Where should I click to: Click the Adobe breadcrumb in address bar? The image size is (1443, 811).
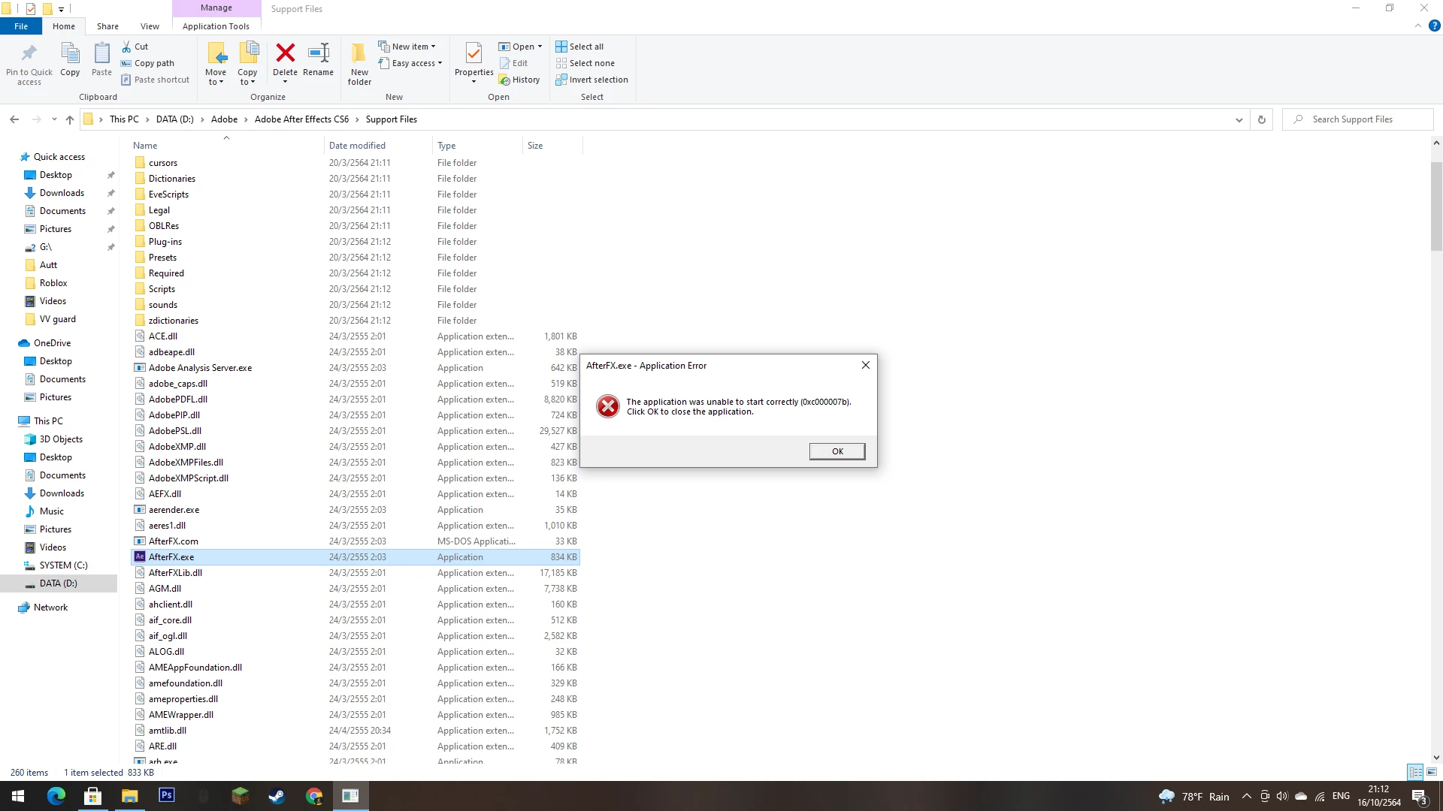point(224,119)
